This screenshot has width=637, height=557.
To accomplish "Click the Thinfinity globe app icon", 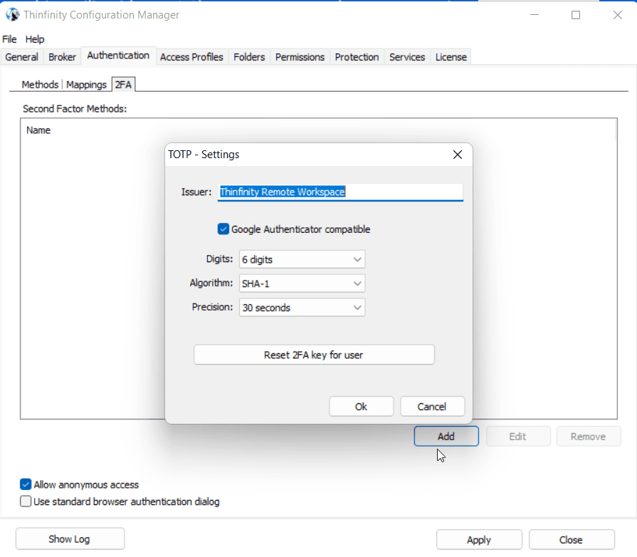I will pos(12,15).
